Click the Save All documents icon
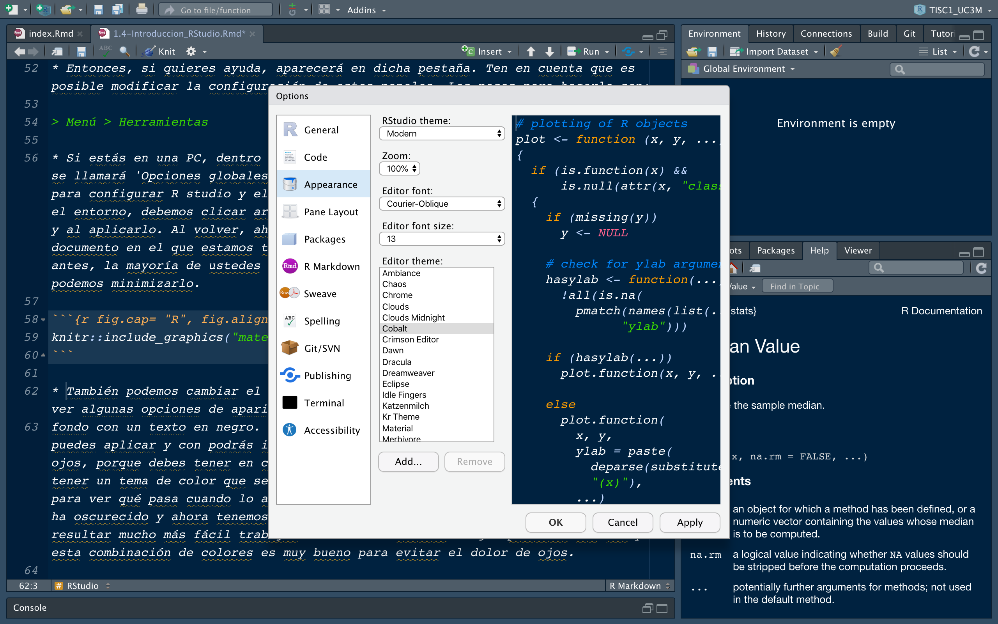This screenshot has height=624, width=998. 117,9
